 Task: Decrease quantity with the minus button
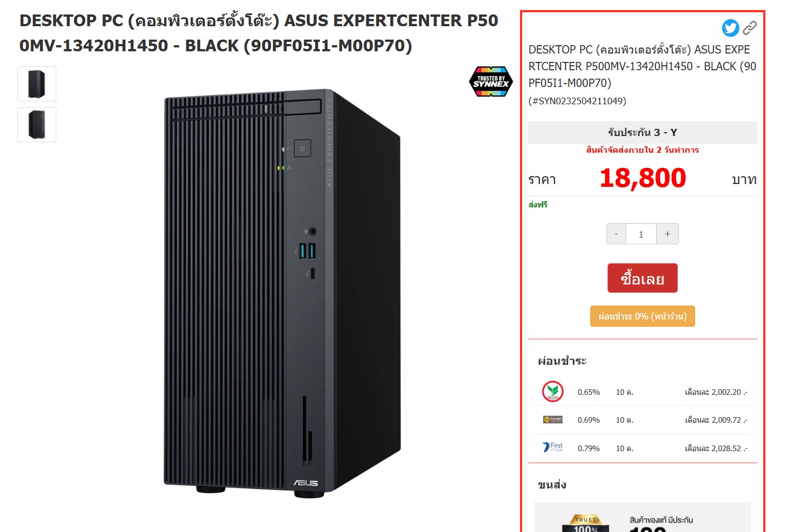point(616,234)
